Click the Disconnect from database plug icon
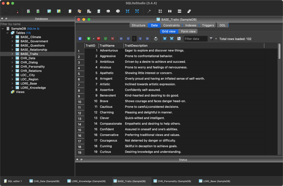Screen dimensions: 283x186 click(x=16, y=11)
